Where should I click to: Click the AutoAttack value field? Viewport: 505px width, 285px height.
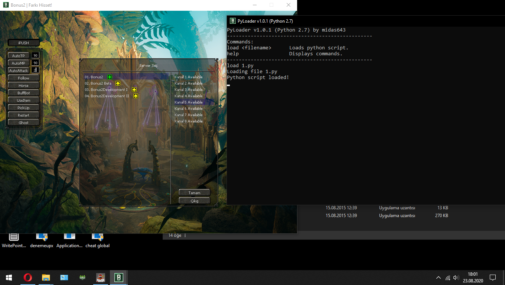point(35,70)
